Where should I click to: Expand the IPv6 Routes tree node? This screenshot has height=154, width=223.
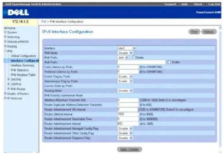coord(9,89)
